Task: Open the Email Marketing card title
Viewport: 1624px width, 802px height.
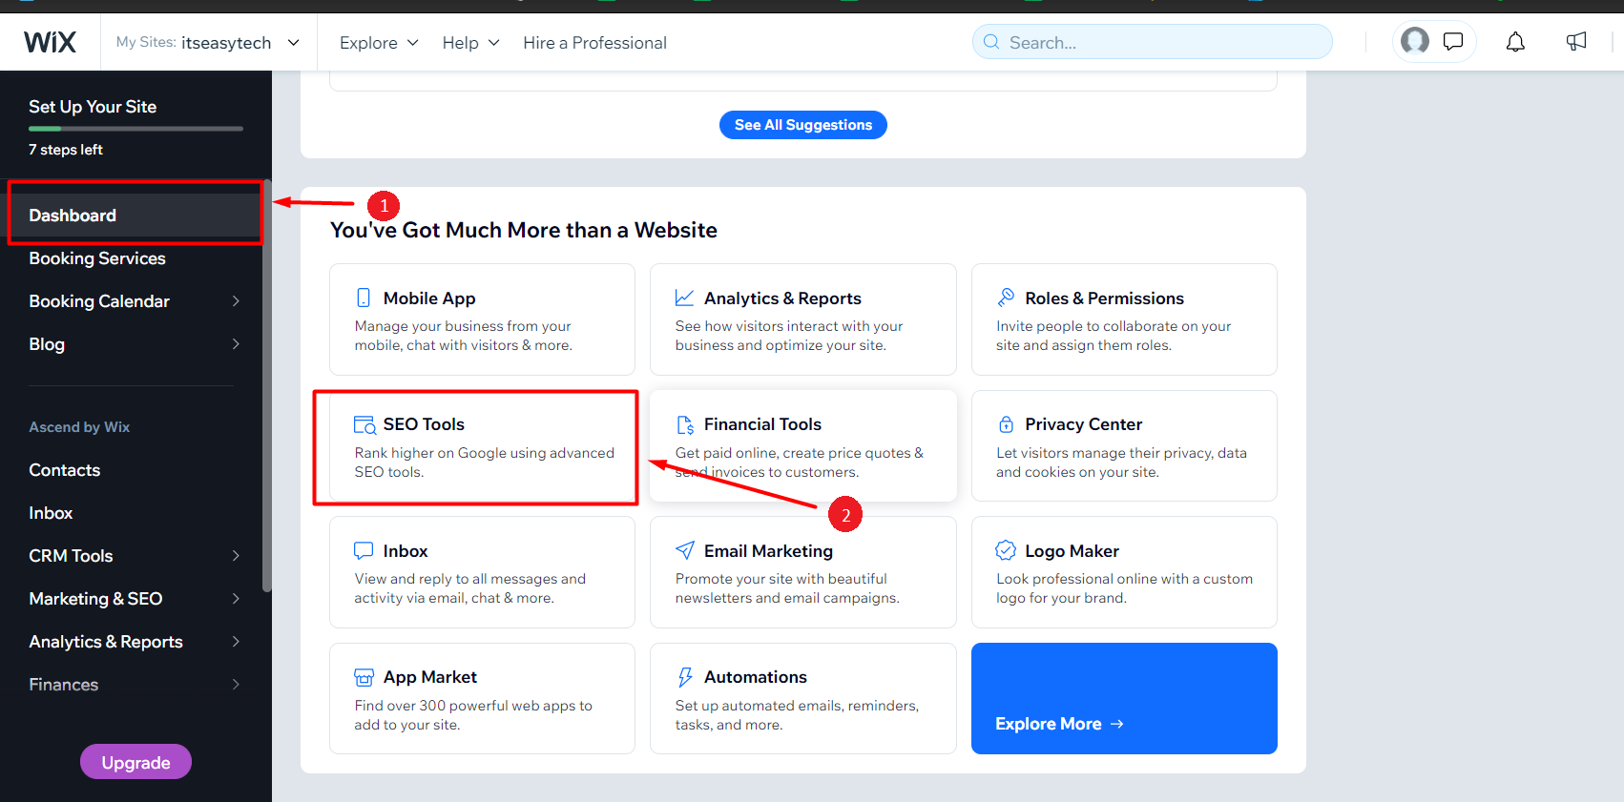Action: (768, 550)
